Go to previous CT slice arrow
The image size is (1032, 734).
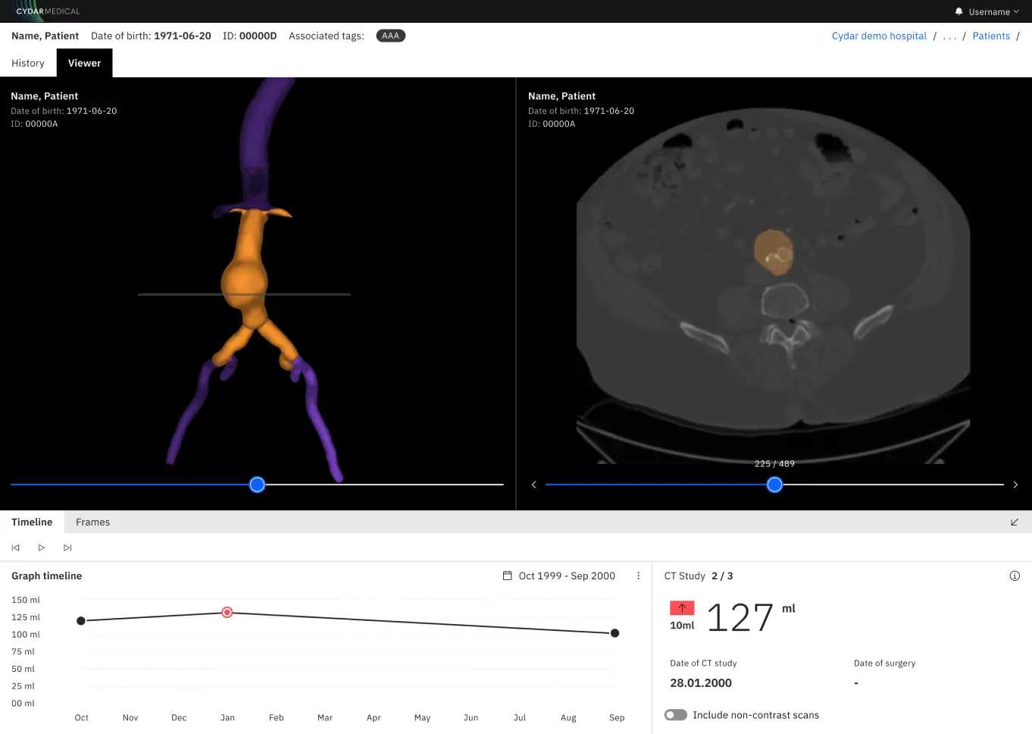pyautogui.click(x=533, y=485)
